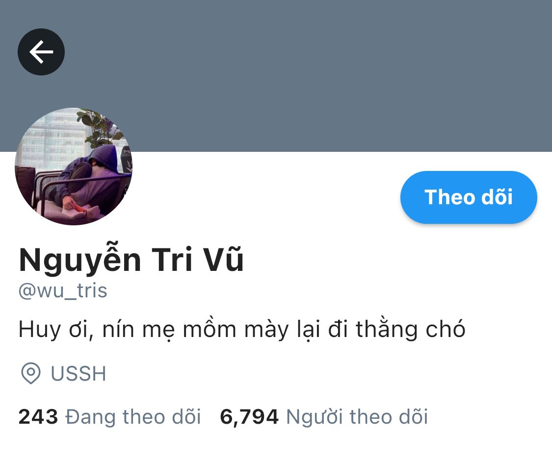Open the Đang theo dõi list
The height and width of the screenshot is (458, 552).
[x=133, y=417]
